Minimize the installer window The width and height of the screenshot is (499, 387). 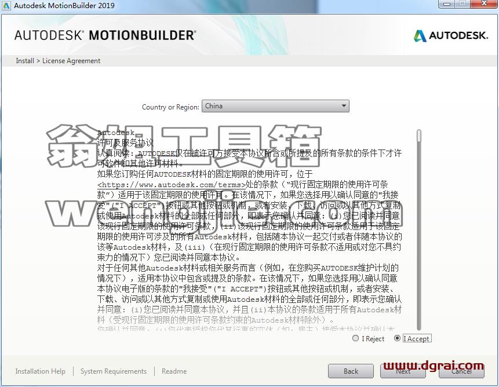click(446, 4)
